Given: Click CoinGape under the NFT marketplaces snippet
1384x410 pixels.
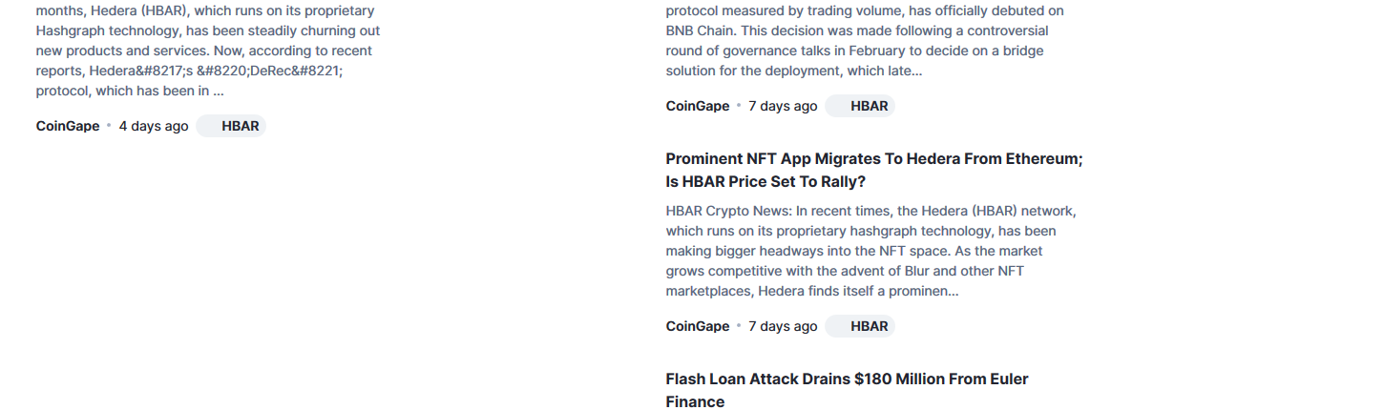Looking at the screenshot, I should (698, 326).
